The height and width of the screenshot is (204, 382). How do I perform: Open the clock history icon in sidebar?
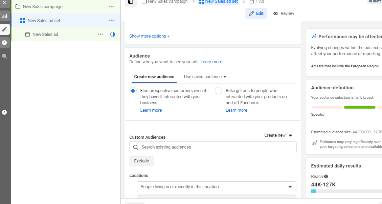(4, 43)
